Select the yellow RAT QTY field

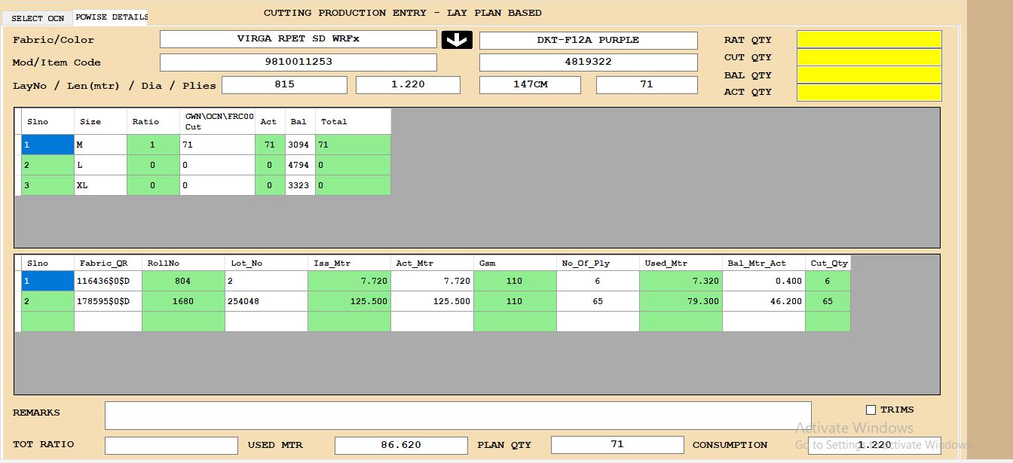tap(869, 39)
